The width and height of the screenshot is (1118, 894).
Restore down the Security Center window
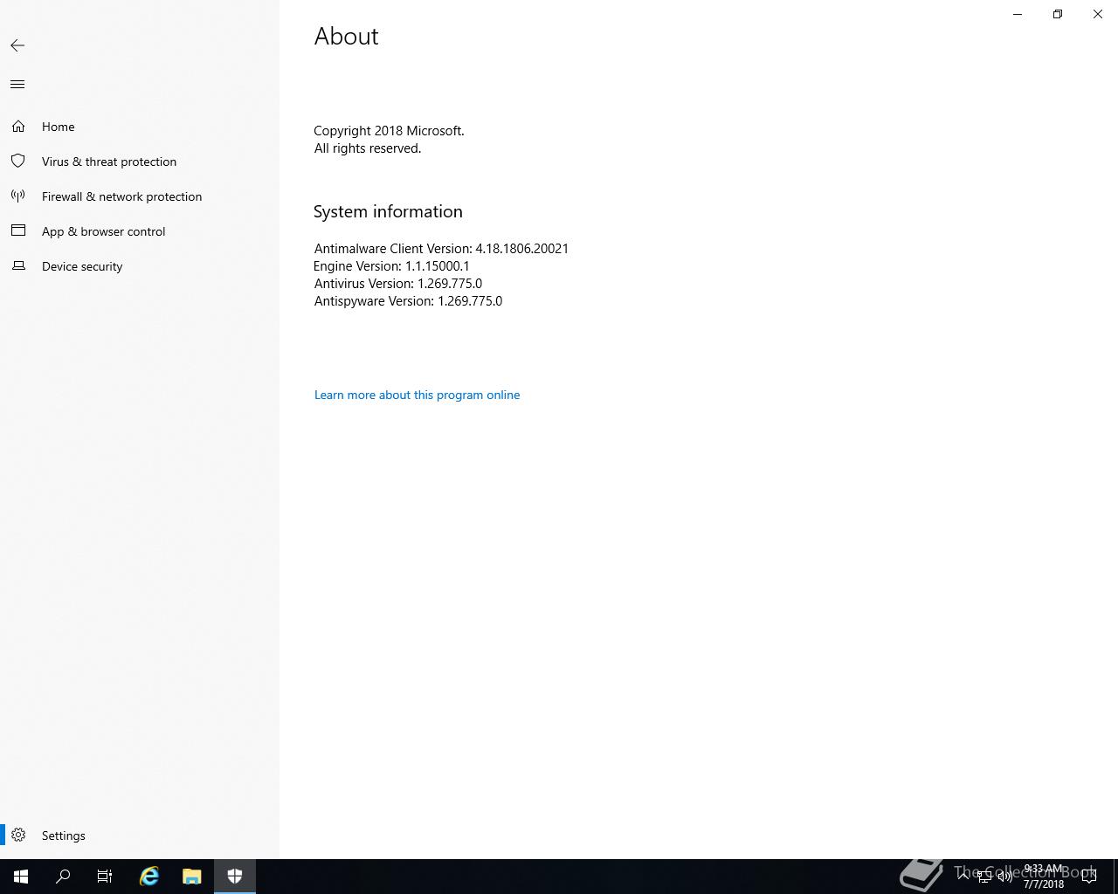point(1058,14)
